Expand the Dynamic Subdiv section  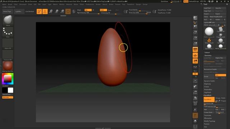tap(209, 81)
